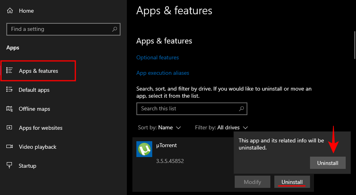Screen dimensions: 356x195
Task: Open the Optional features link
Action: pos(157,57)
